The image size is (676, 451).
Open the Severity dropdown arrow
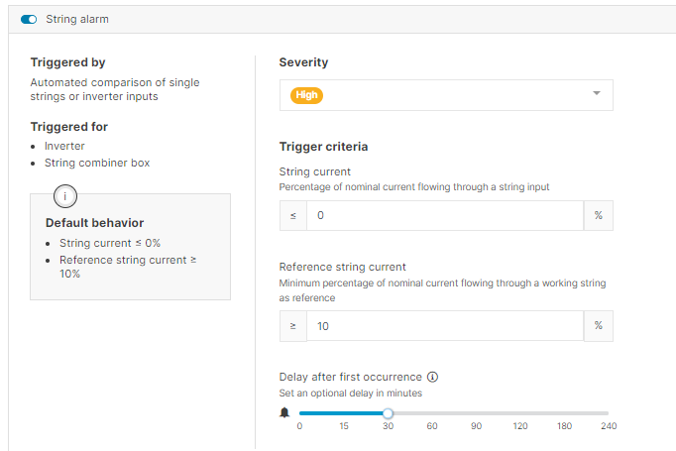pyautogui.click(x=597, y=94)
